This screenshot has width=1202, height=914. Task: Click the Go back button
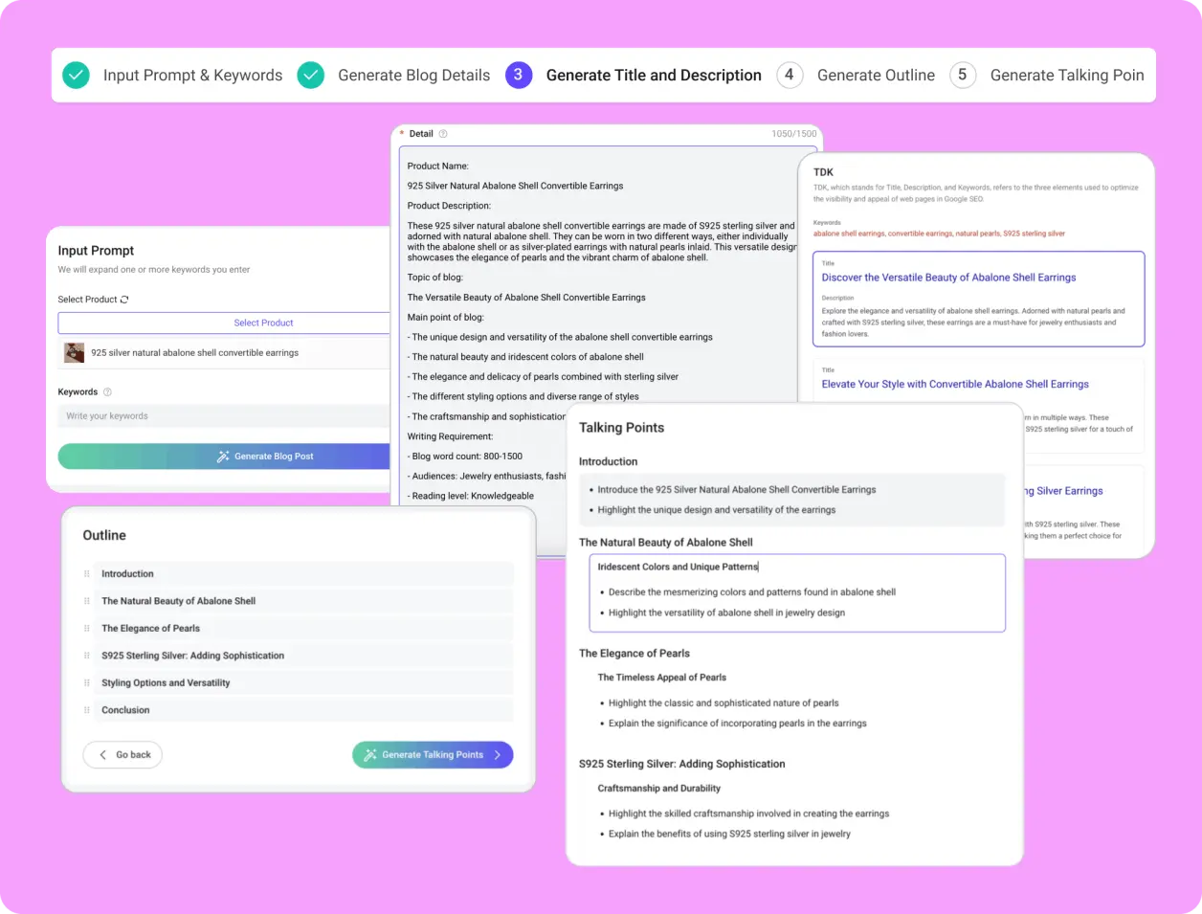coord(123,755)
